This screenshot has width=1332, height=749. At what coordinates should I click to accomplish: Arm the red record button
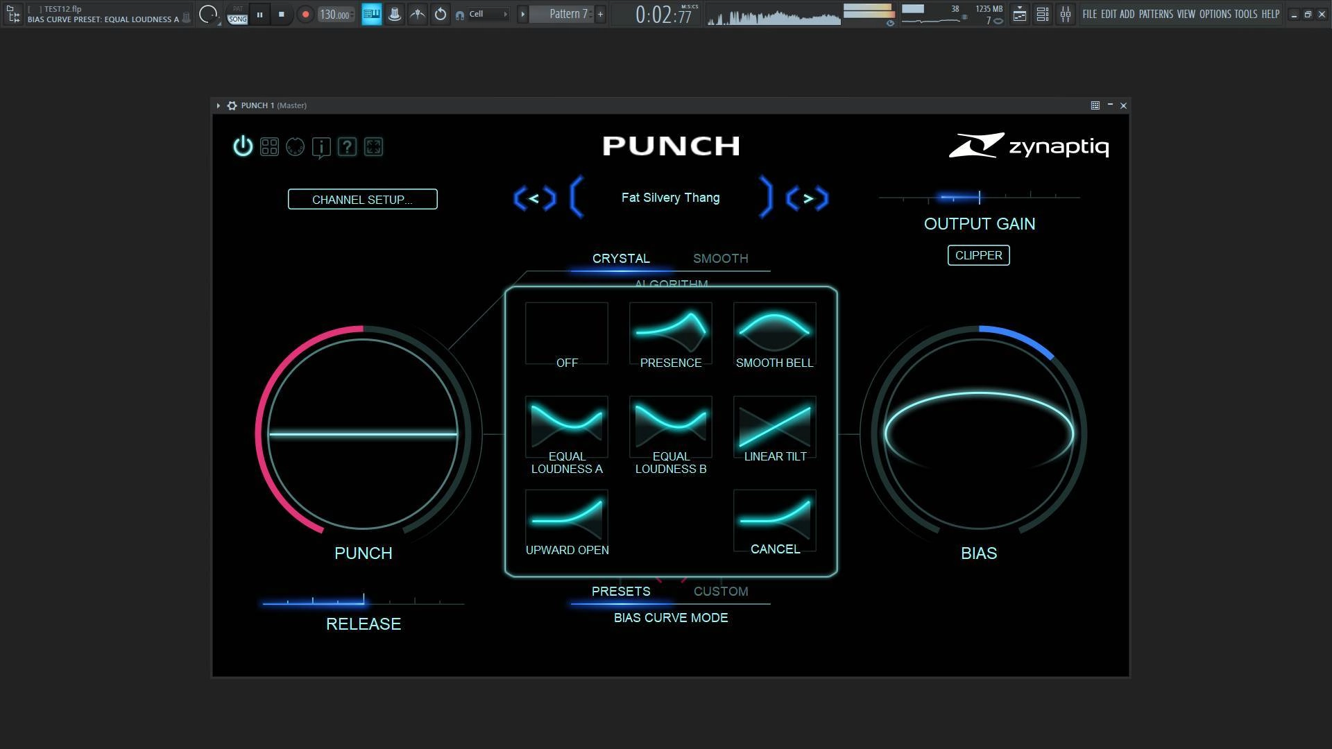(x=305, y=14)
